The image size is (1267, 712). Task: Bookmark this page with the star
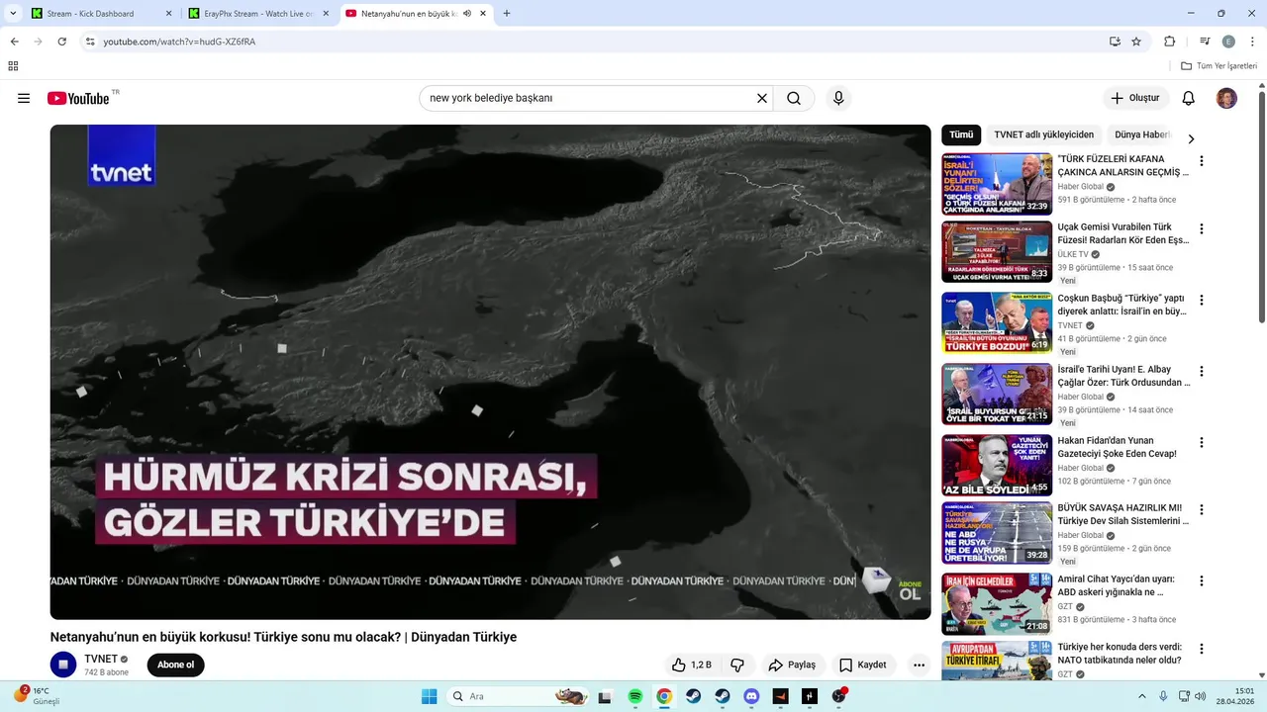1136,42
